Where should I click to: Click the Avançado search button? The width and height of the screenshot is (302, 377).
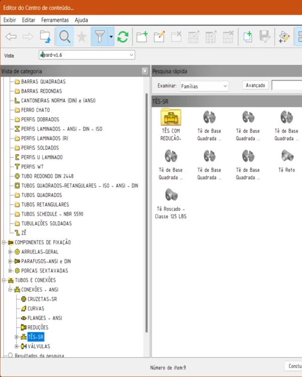click(255, 85)
